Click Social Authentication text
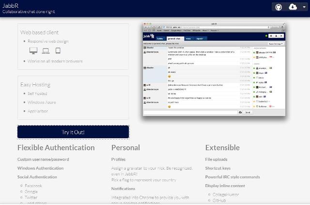Image resolution: width=310 pixels, height=205 pixels. click(37, 177)
